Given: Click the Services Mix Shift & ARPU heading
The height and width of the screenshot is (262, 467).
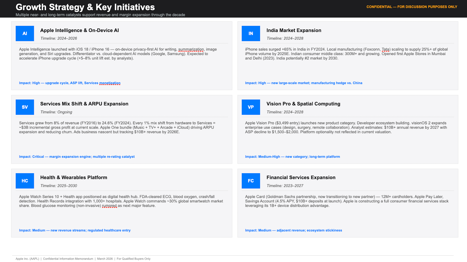Looking at the screenshot, I should coord(84,104).
